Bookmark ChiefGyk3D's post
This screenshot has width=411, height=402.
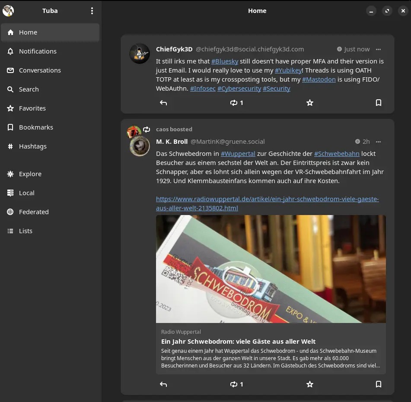pos(378,103)
